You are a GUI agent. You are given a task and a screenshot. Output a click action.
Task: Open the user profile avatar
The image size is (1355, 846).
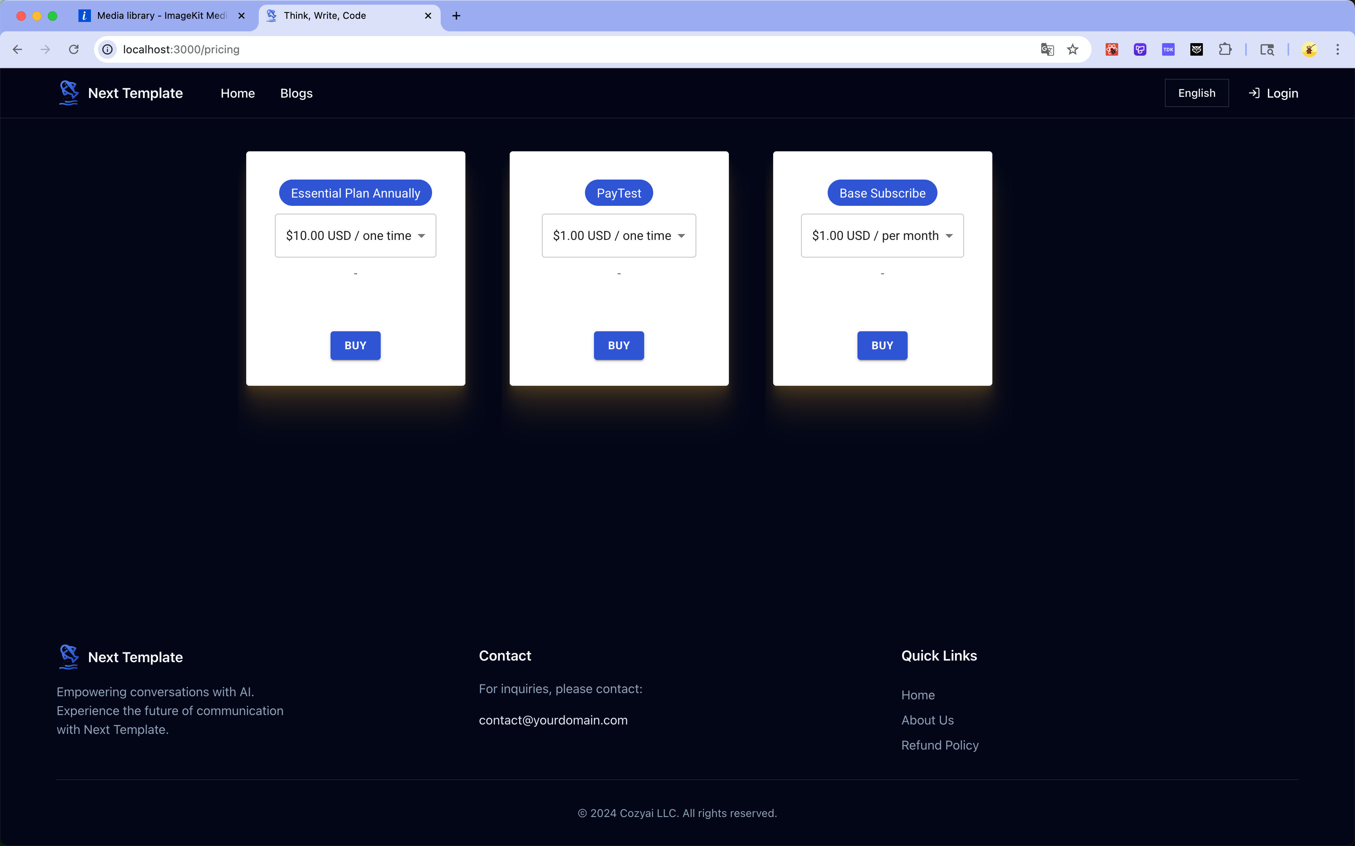(1309, 49)
